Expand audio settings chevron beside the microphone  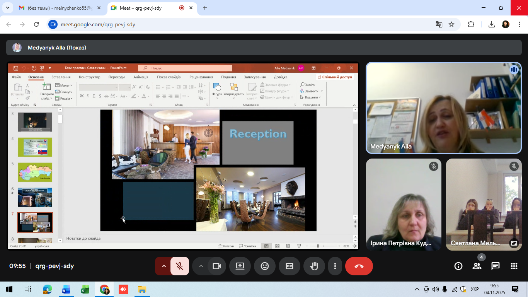[x=164, y=266]
